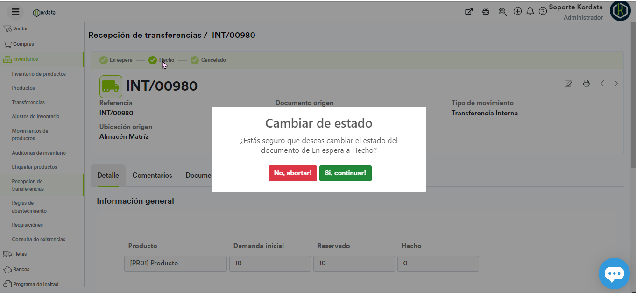636x293 pixels.
Task: Open the gift icon in top bar
Action: pyautogui.click(x=486, y=12)
